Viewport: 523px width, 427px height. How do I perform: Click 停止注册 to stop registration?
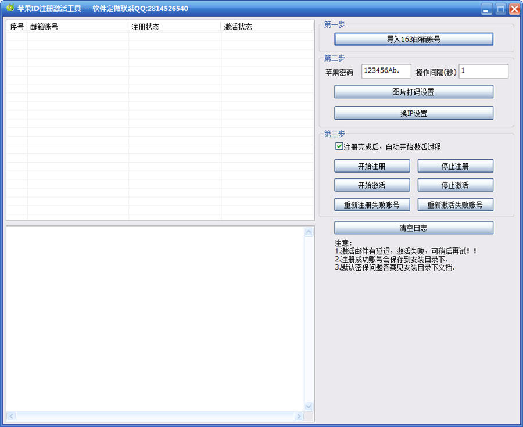(455, 166)
